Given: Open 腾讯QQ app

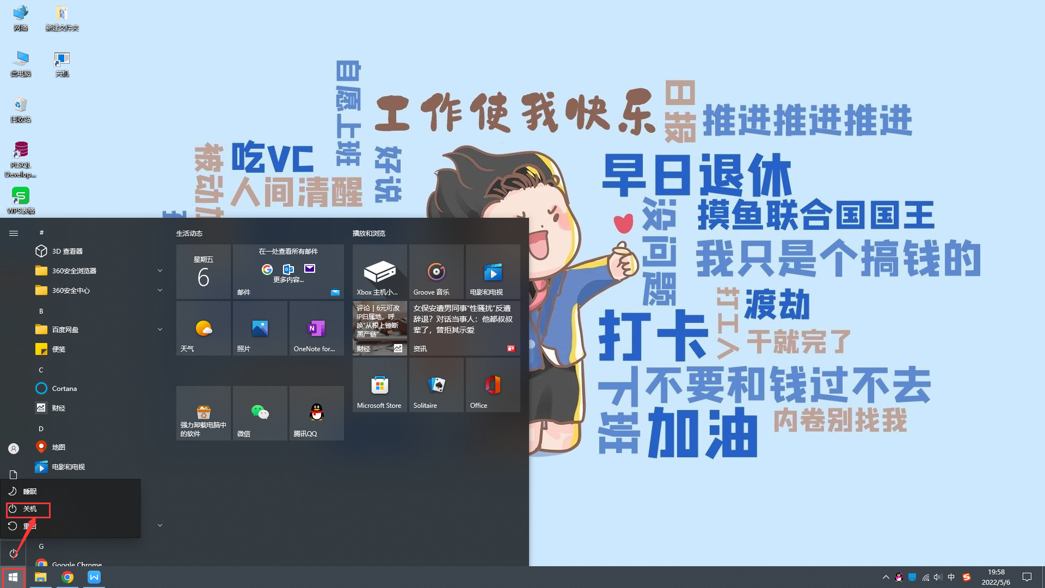Looking at the screenshot, I should pos(316,414).
